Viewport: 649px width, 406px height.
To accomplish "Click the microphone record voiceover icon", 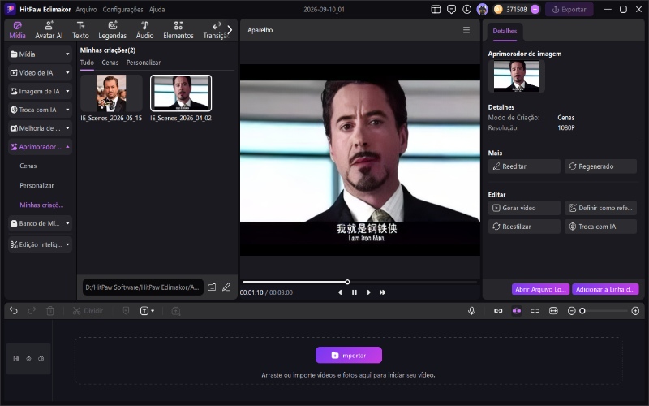I will point(471,311).
